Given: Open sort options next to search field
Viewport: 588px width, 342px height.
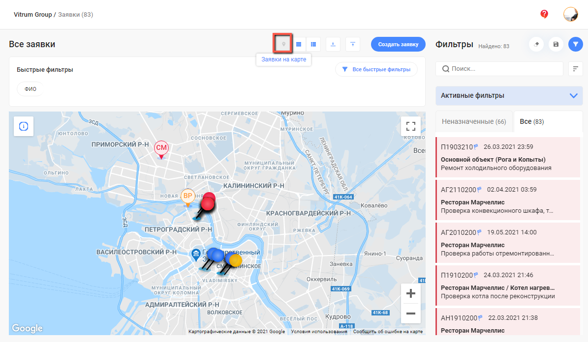Looking at the screenshot, I should [575, 69].
